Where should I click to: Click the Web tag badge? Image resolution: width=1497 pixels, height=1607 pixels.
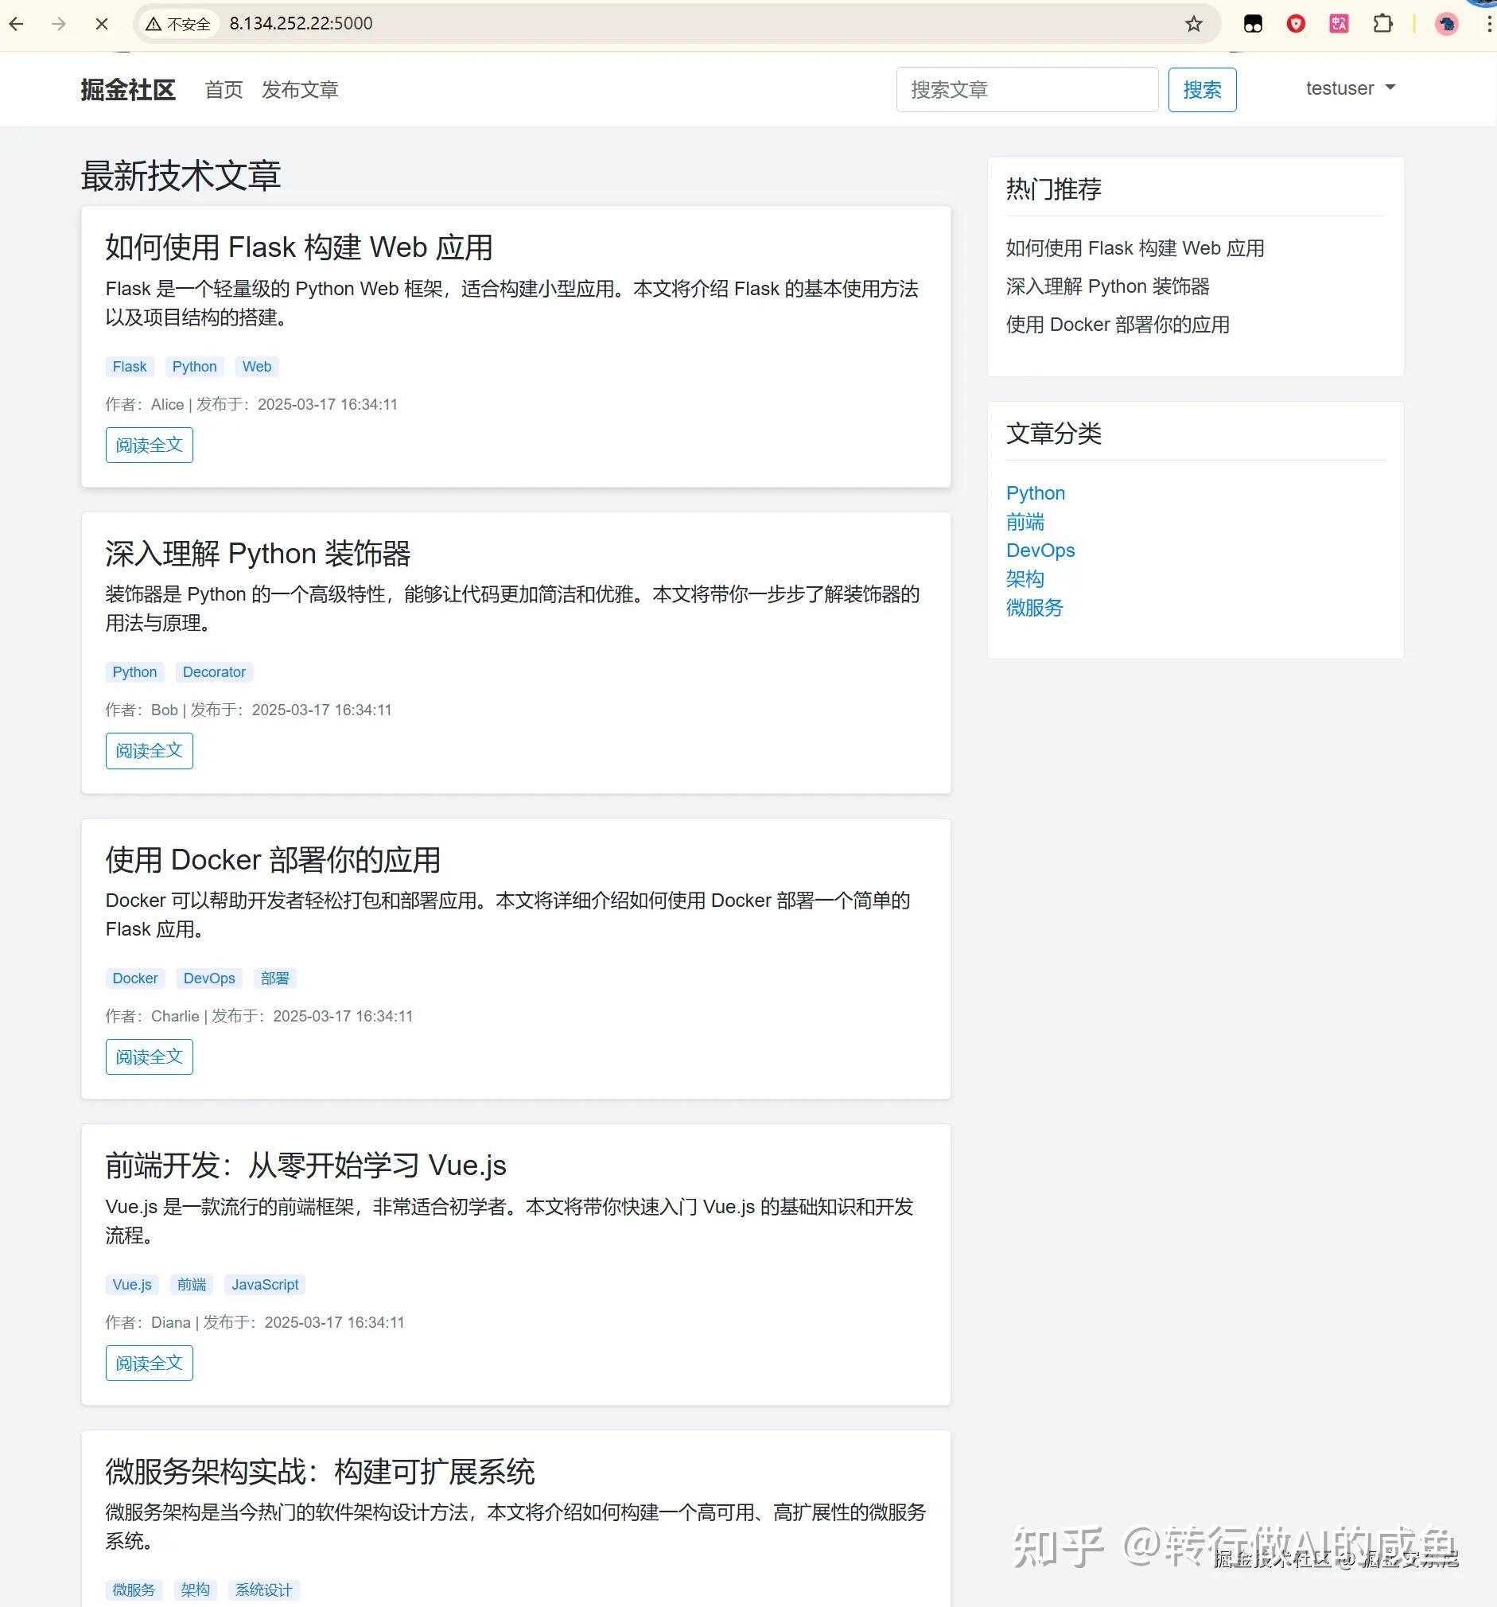[257, 366]
